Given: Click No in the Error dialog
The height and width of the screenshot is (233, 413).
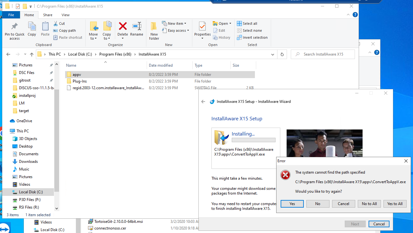Looking at the screenshot, I should coord(318,204).
